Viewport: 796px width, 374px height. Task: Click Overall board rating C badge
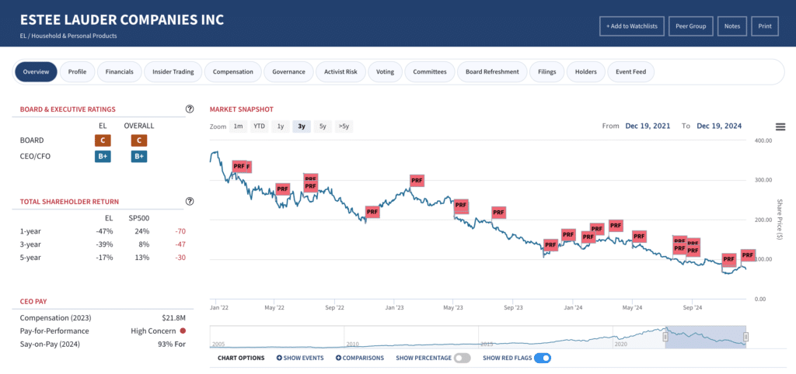tap(139, 140)
